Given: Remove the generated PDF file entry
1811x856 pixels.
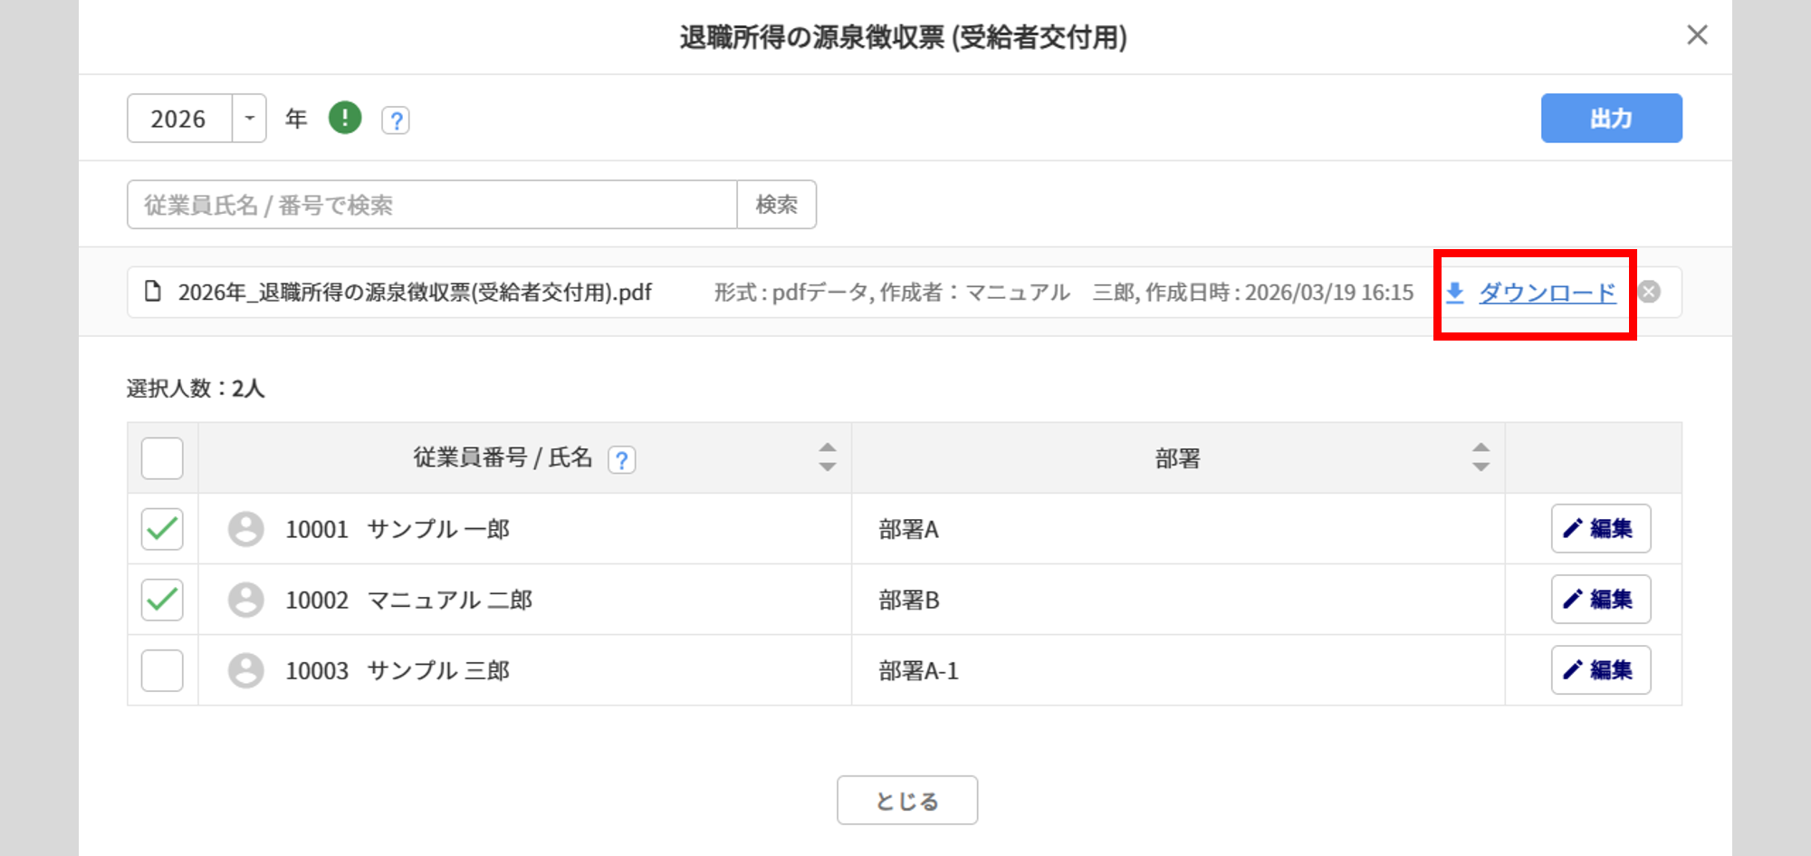Looking at the screenshot, I should tap(1650, 292).
